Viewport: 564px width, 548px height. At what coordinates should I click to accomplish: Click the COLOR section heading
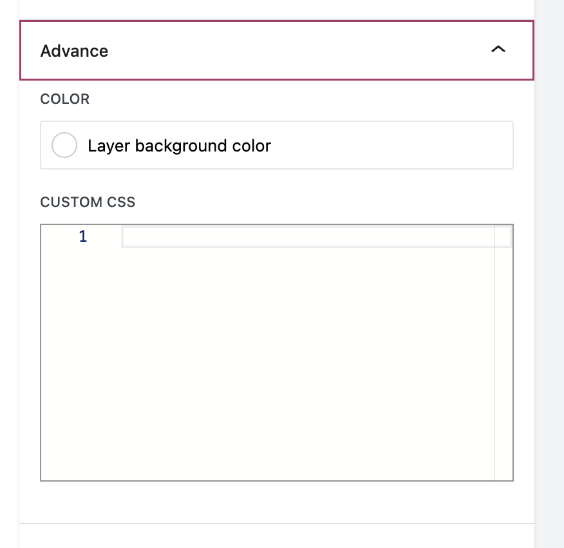(x=64, y=99)
